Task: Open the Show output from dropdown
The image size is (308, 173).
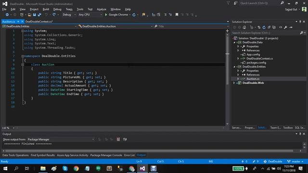Action: pos(61,139)
